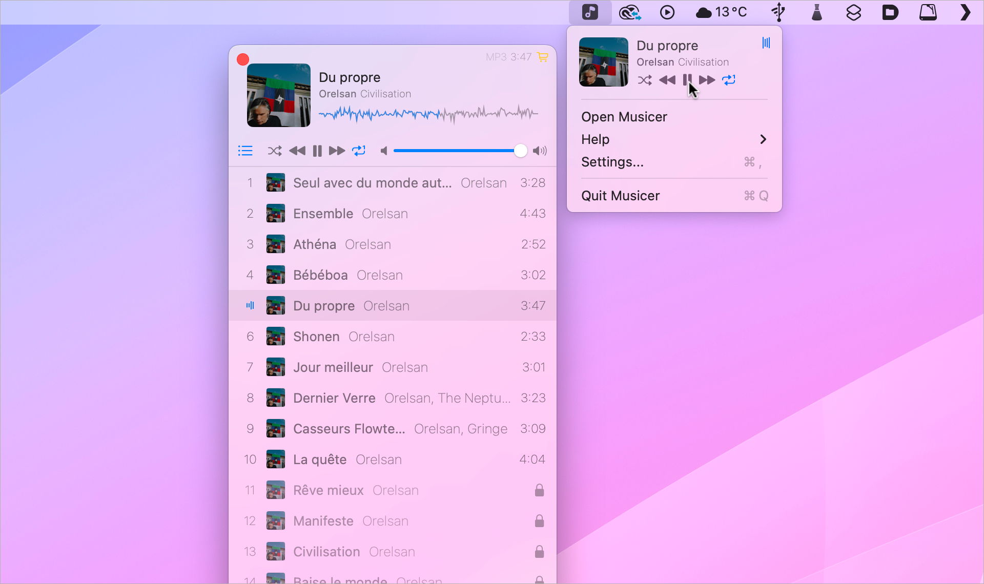Skip to next track in player window

point(337,151)
